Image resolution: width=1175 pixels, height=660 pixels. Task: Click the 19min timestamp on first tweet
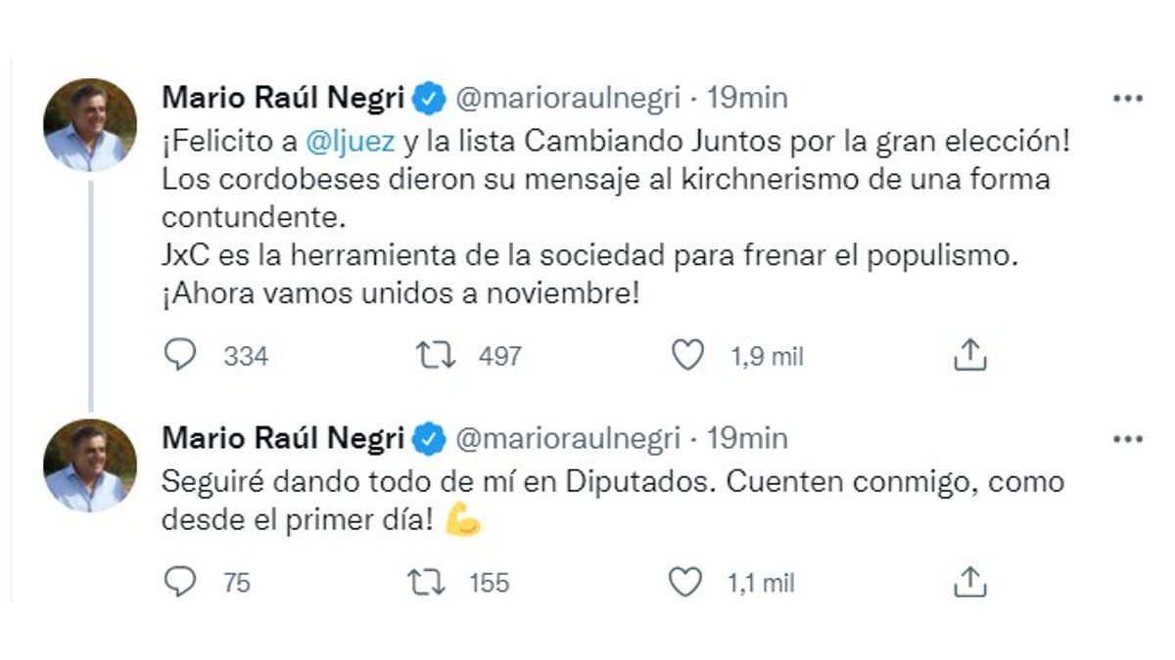pos(747,98)
